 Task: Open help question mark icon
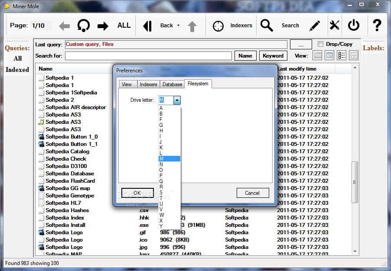click(377, 25)
